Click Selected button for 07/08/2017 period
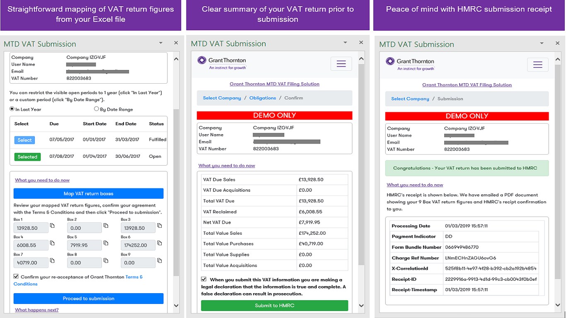The width and height of the screenshot is (566, 318). pos(27,157)
